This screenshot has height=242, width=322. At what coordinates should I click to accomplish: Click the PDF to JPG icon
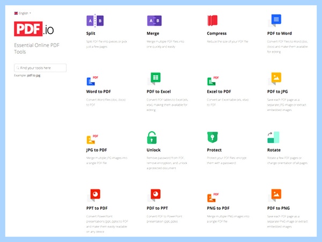pos(275,79)
